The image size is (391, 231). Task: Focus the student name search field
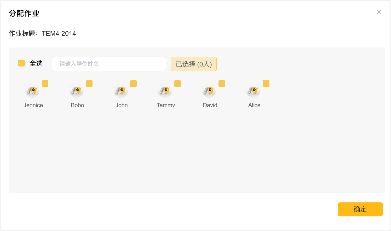point(109,64)
